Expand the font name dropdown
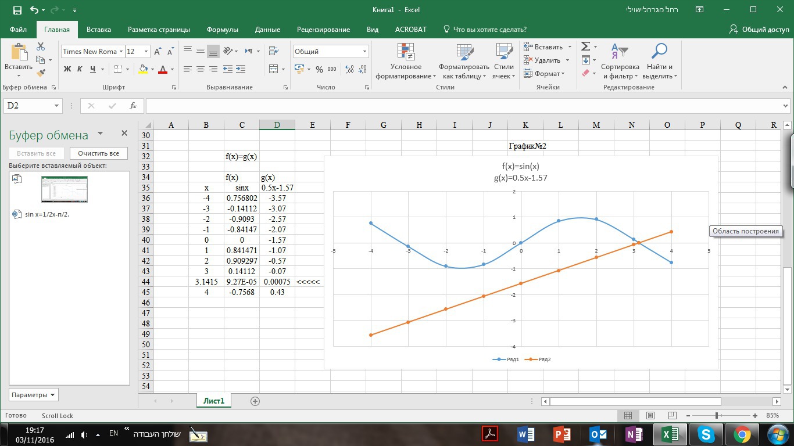This screenshot has width=794, height=446. click(x=121, y=52)
